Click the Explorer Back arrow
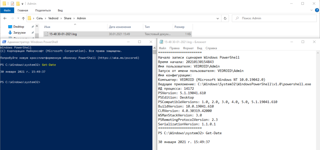320x150 pixels. point(4,18)
